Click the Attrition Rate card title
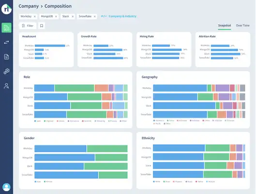 click(x=207, y=36)
